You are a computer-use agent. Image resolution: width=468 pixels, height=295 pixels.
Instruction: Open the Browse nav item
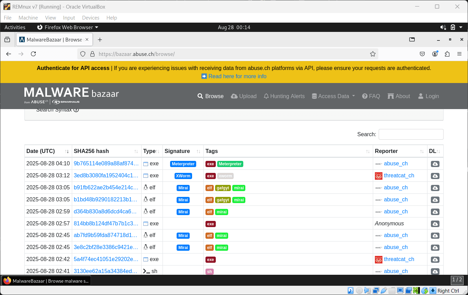point(211,96)
